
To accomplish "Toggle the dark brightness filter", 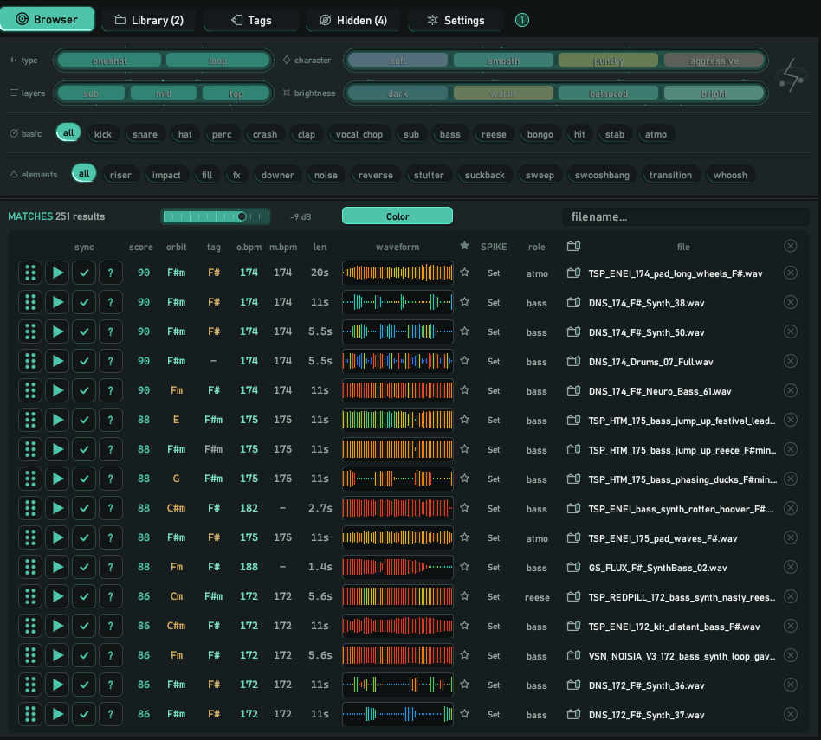I will click(398, 93).
